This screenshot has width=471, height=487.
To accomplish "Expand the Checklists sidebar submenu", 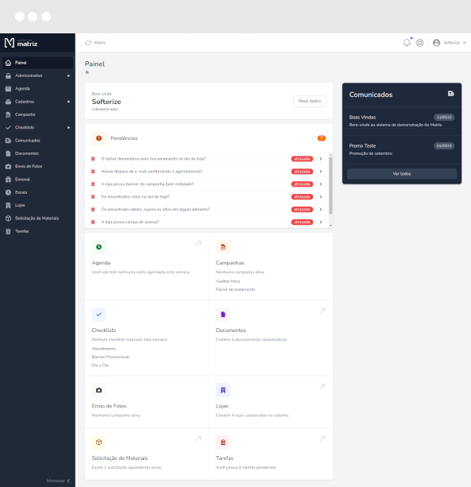I will coord(37,127).
